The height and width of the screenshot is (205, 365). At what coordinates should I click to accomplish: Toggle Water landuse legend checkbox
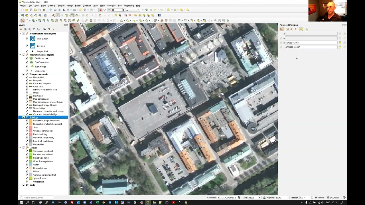pyautogui.click(x=27, y=165)
